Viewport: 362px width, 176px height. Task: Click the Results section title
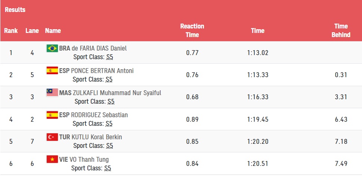pyautogui.click(x=15, y=10)
